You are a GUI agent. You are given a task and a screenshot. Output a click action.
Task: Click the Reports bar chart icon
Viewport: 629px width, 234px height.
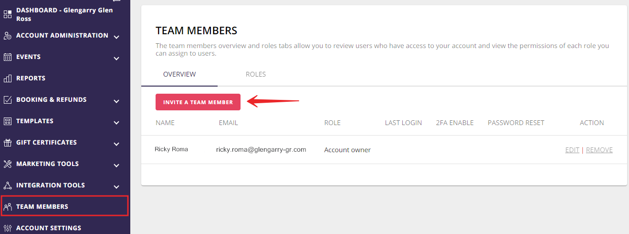pos(7,78)
